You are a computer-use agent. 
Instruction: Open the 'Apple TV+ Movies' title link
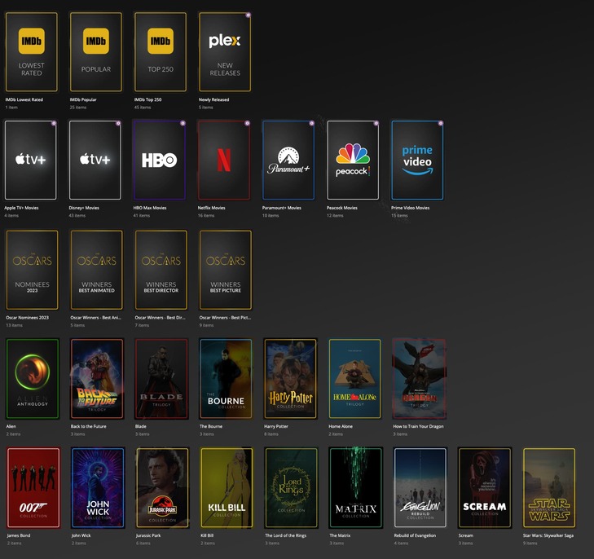coord(21,208)
